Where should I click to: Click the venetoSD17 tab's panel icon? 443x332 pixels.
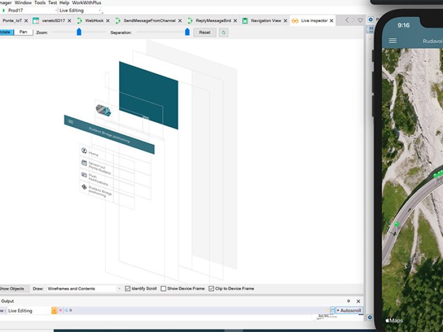click(x=35, y=20)
